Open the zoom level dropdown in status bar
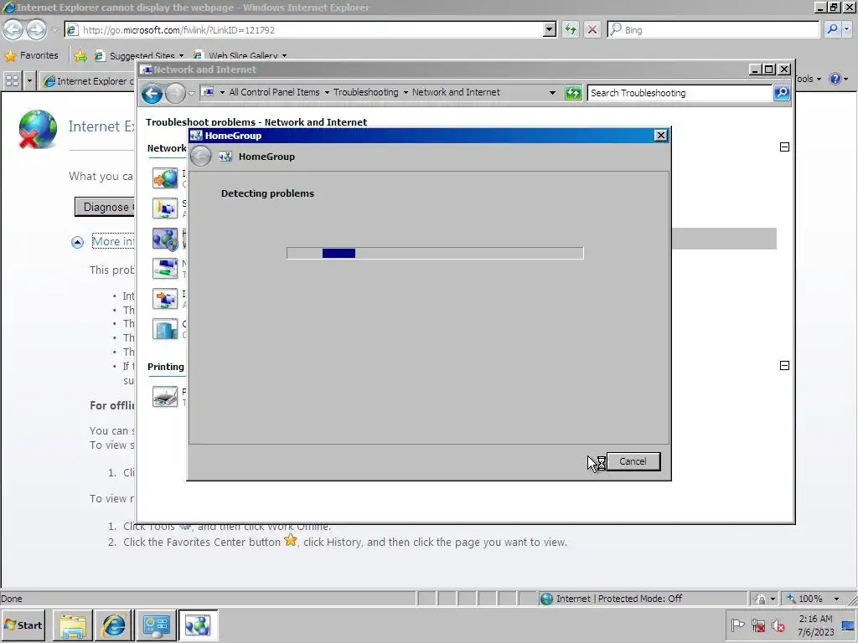This screenshot has height=643, width=858. point(837,599)
